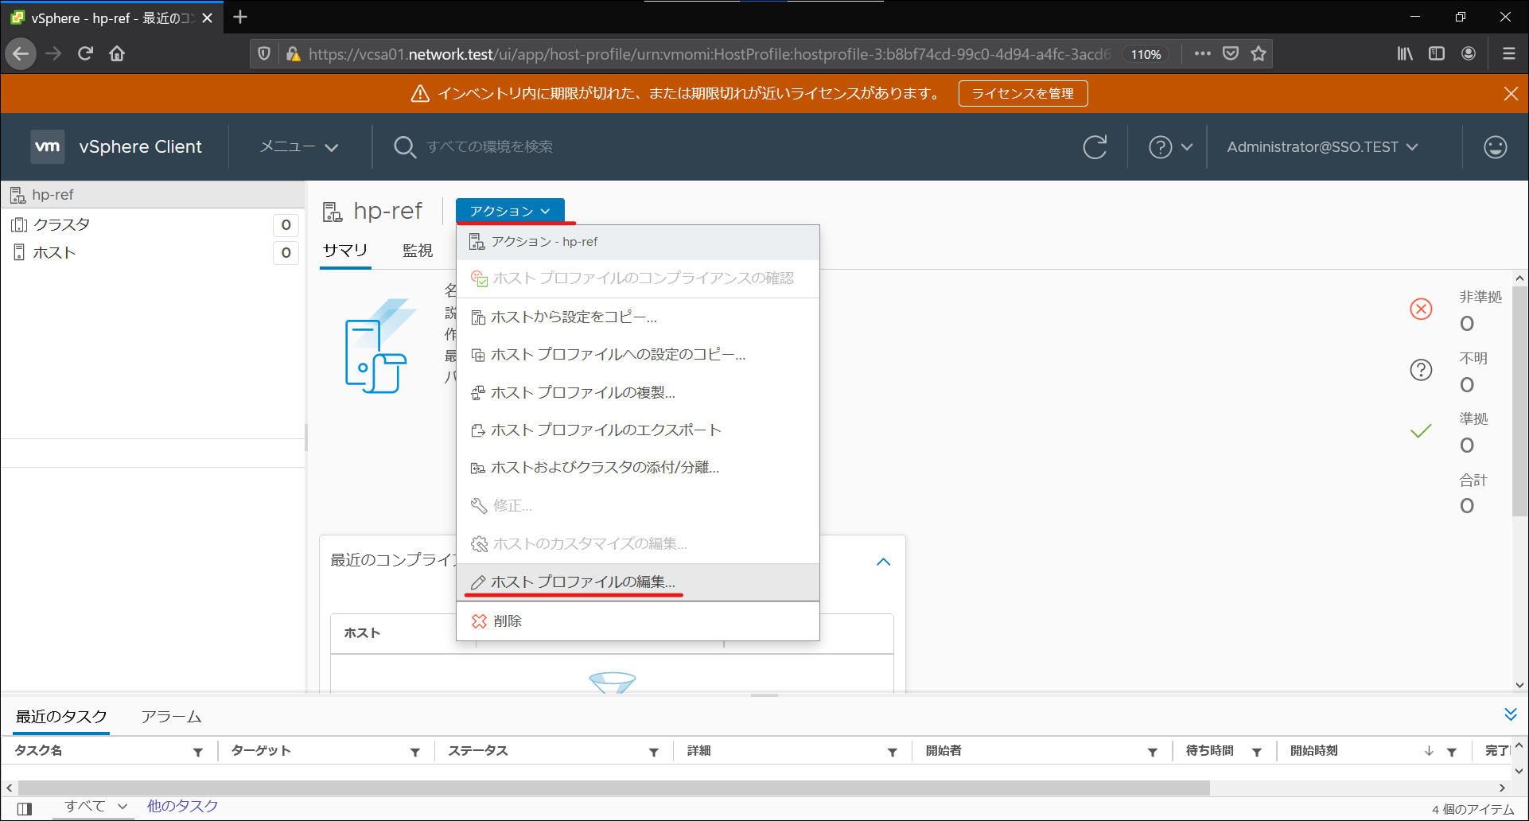Click the non-compliant red X status icon
1529x821 pixels.
click(x=1421, y=309)
